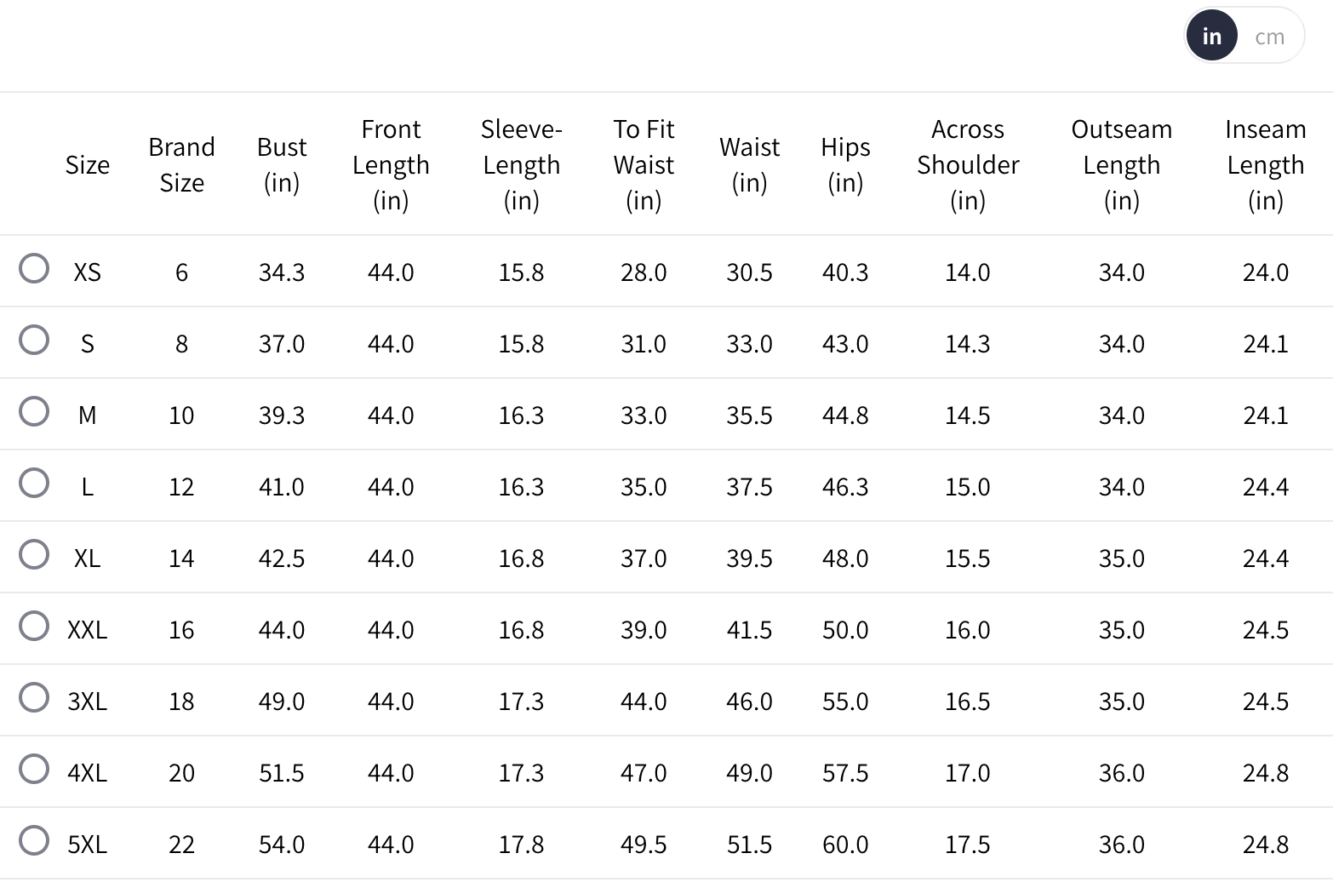
Task: Click the Brand Size column header
Action: pyautogui.click(x=181, y=164)
